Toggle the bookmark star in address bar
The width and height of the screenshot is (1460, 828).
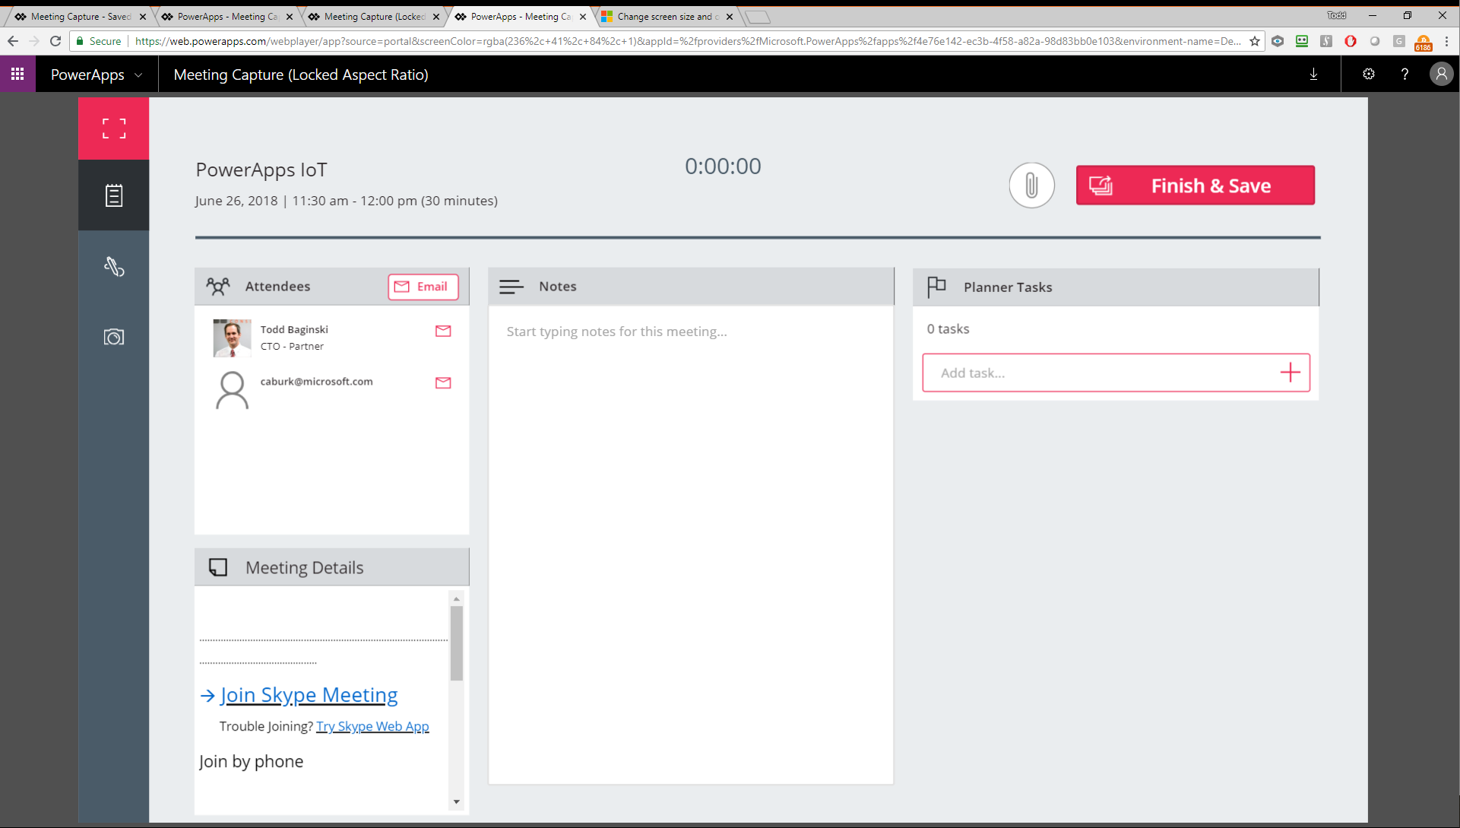pyautogui.click(x=1254, y=41)
